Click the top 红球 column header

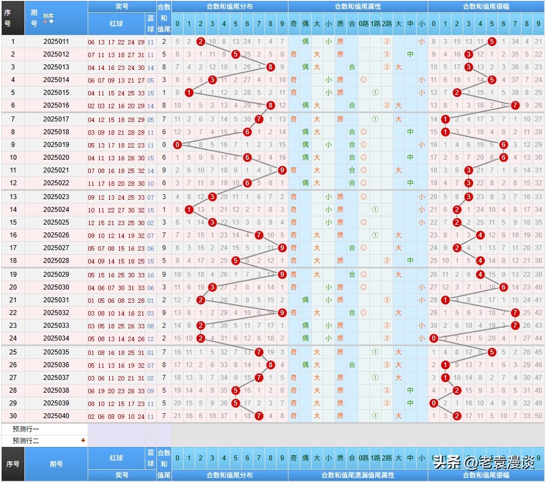pos(117,24)
